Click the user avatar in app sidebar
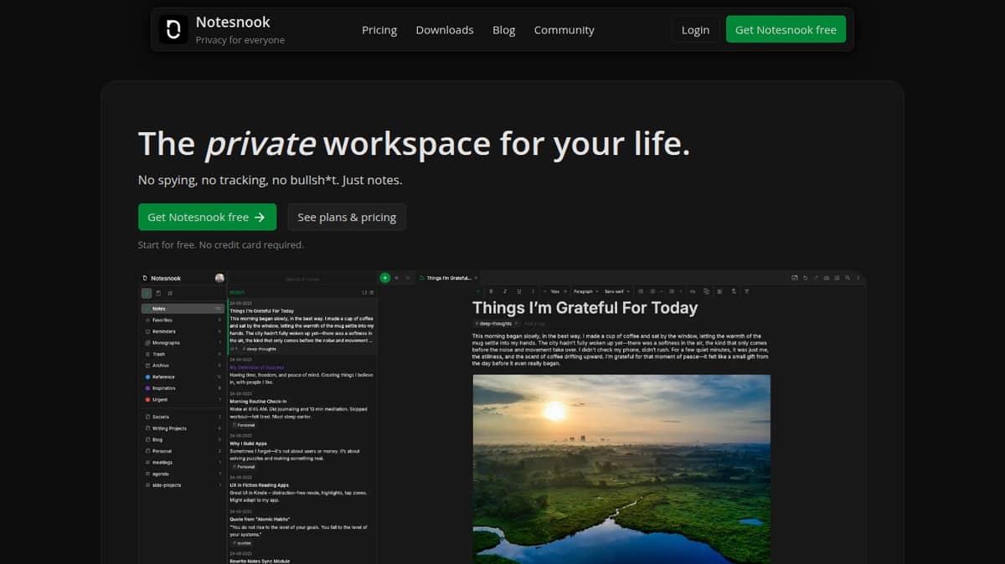 [x=219, y=278]
